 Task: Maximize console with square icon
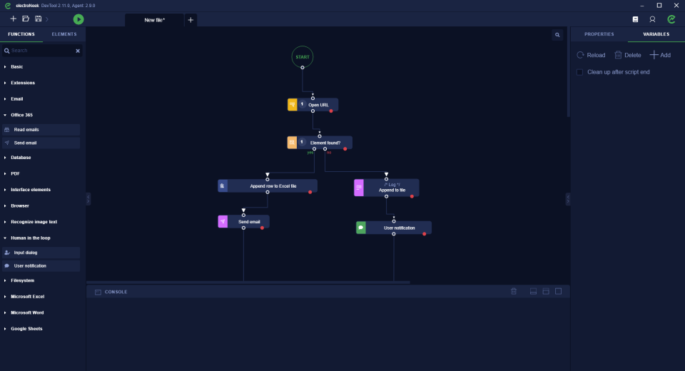(x=558, y=292)
